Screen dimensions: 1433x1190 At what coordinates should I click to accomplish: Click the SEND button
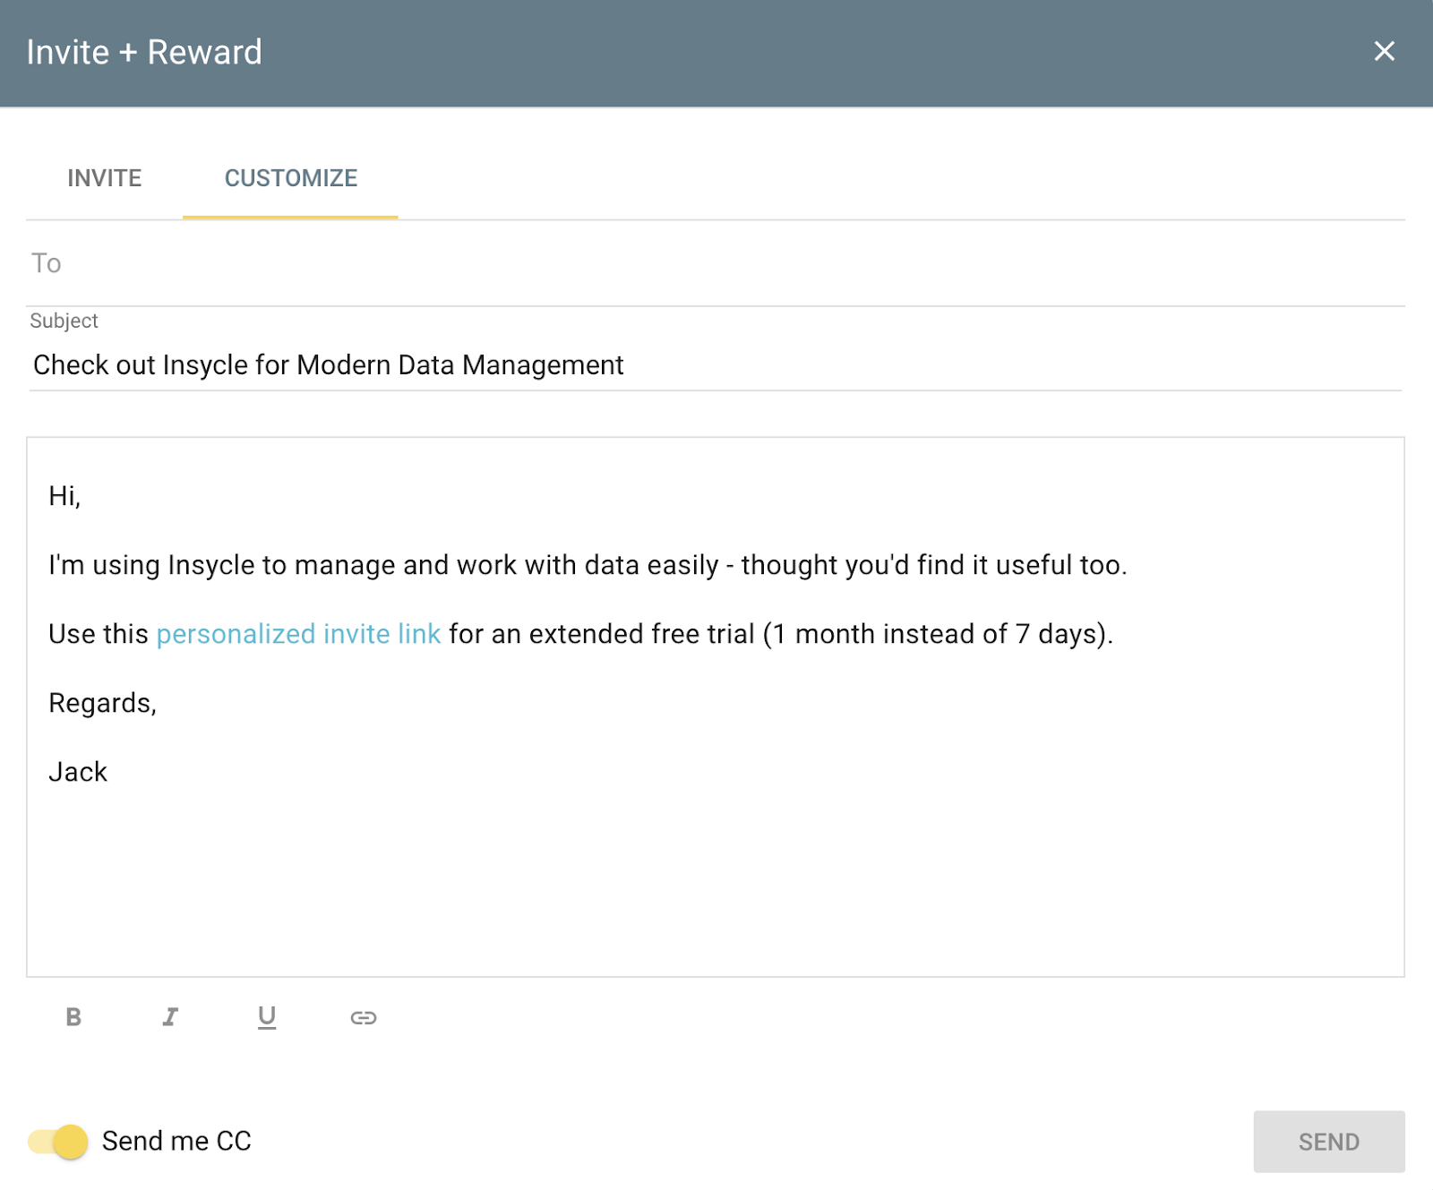[x=1329, y=1142]
